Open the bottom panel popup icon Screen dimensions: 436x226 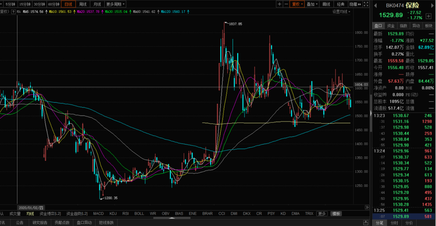tap(366, 223)
